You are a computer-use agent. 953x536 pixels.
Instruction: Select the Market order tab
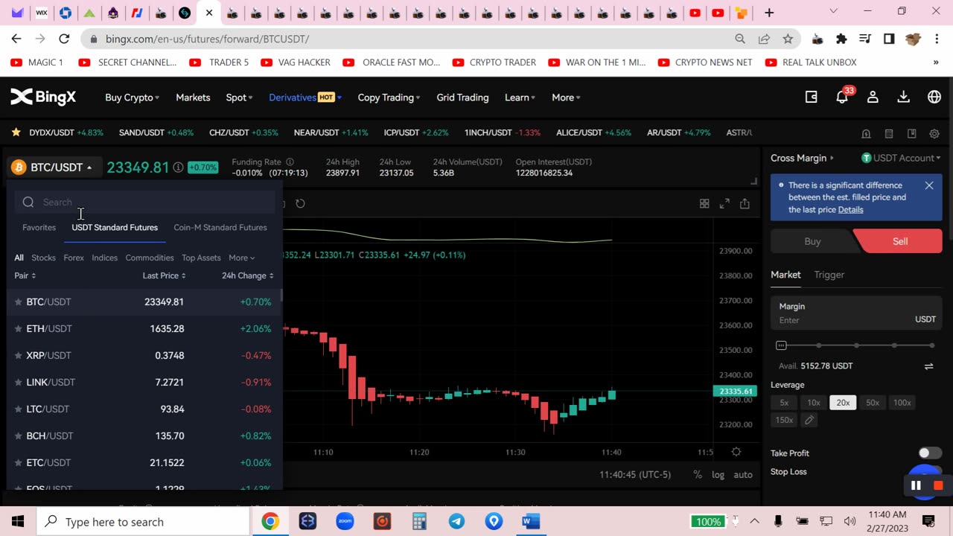pos(785,275)
